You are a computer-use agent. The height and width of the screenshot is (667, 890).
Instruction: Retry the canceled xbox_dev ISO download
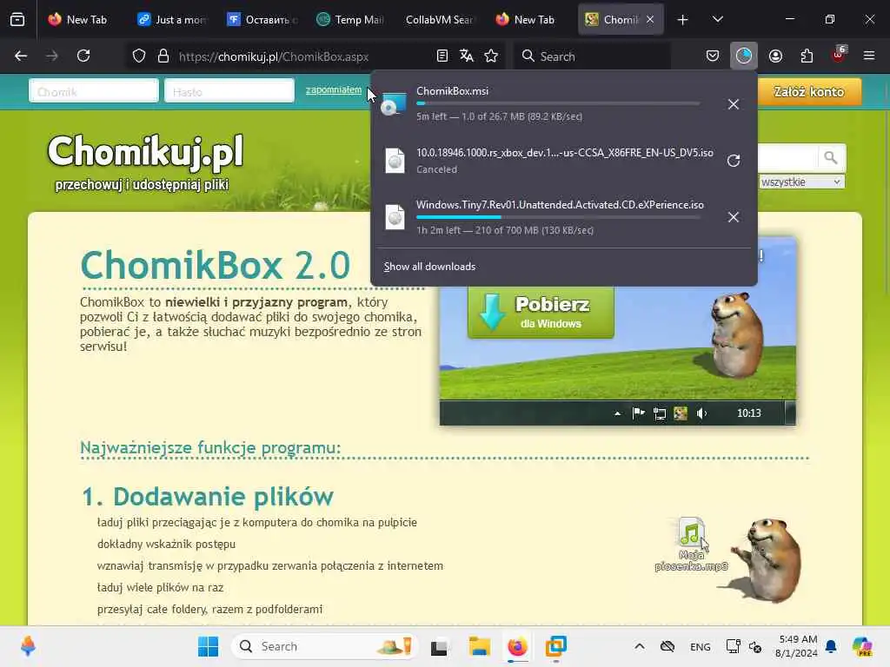[734, 161]
